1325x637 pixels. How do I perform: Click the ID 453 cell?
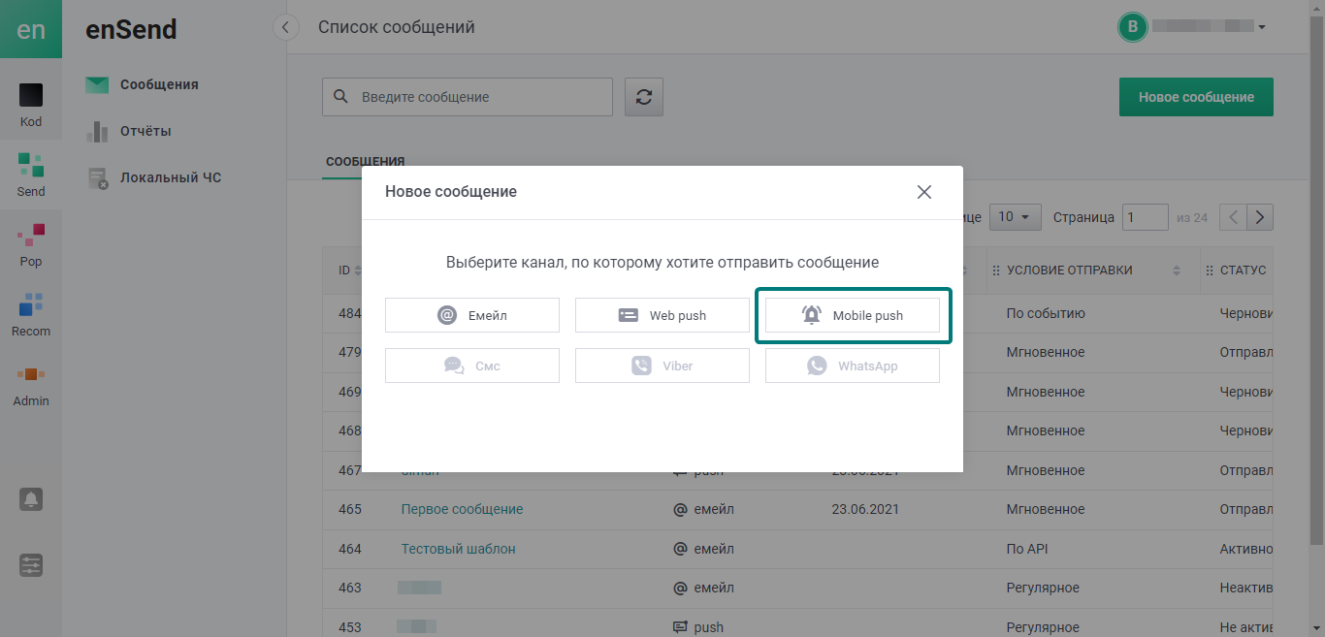(x=350, y=627)
